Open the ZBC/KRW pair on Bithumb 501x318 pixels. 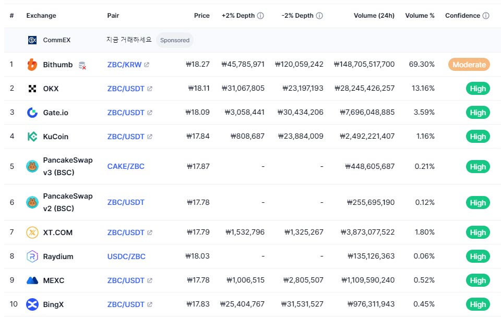click(x=124, y=65)
